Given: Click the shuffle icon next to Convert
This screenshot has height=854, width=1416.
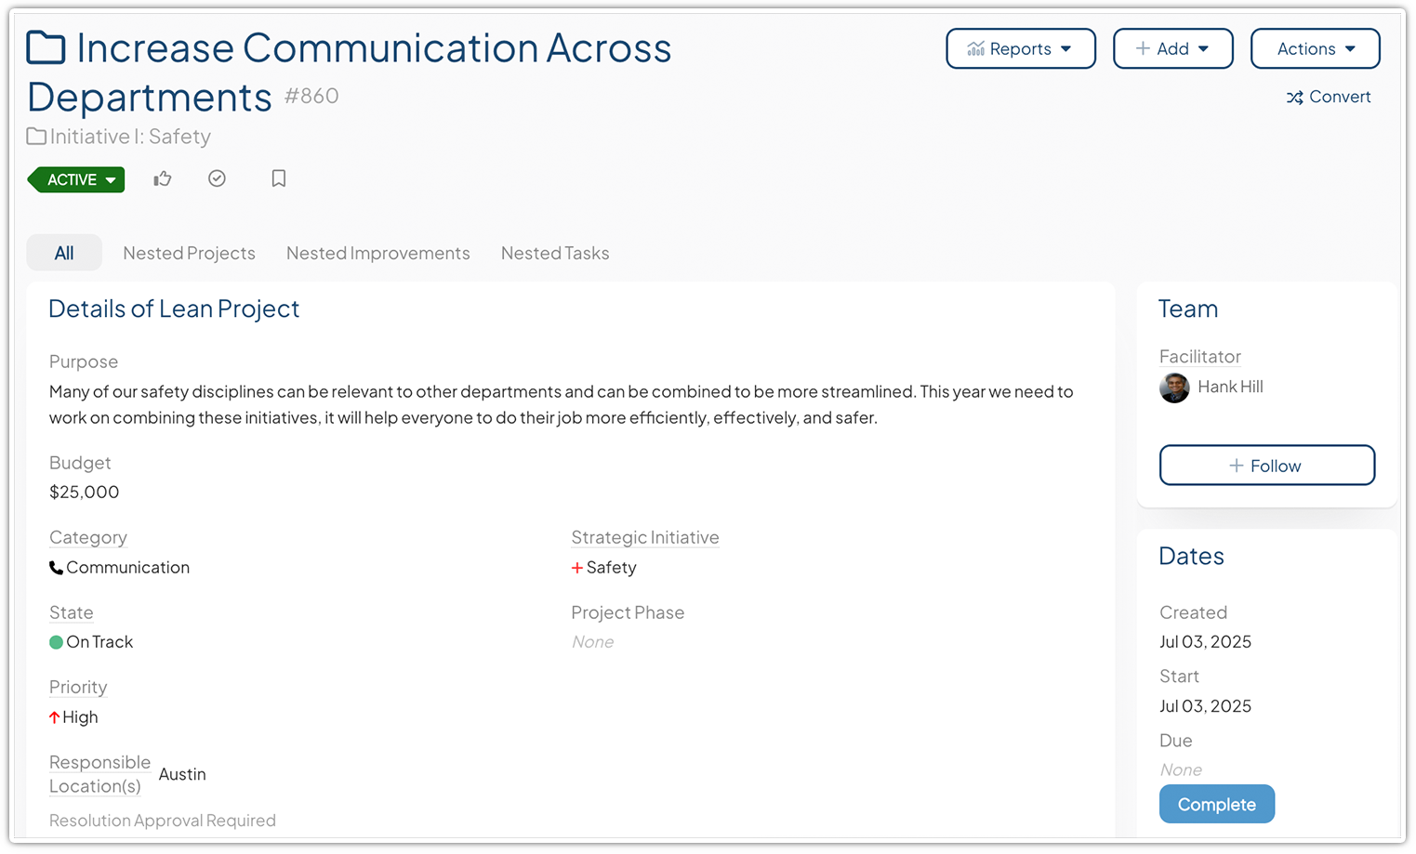Looking at the screenshot, I should click(1294, 97).
